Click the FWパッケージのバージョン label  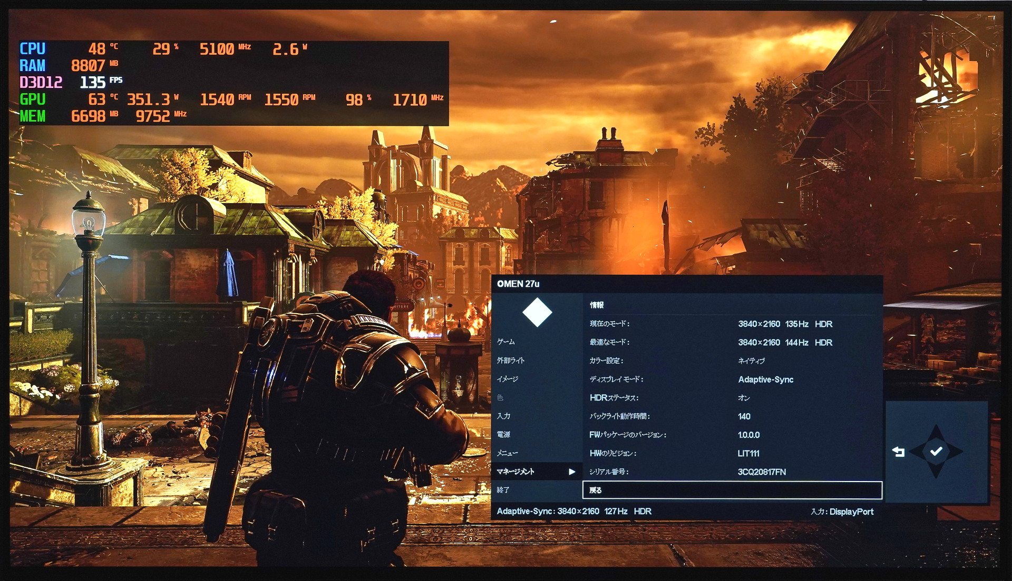pyautogui.click(x=628, y=435)
